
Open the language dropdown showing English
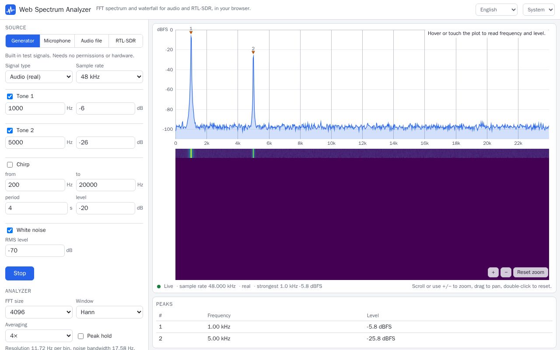coord(497,10)
